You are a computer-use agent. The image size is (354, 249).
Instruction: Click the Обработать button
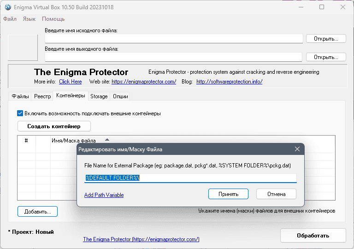313,236
